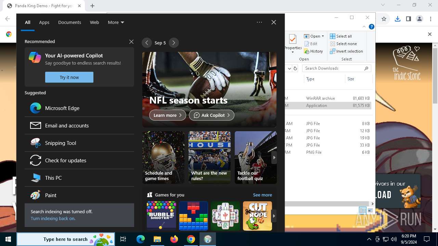Screen dimensions: 438x246
Task: Click the Windows Start button
Action: pyautogui.click(x=8, y=239)
